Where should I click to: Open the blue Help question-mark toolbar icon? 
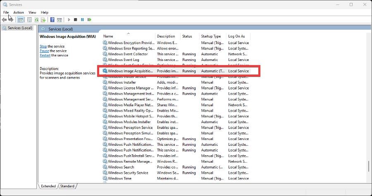click(52, 20)
